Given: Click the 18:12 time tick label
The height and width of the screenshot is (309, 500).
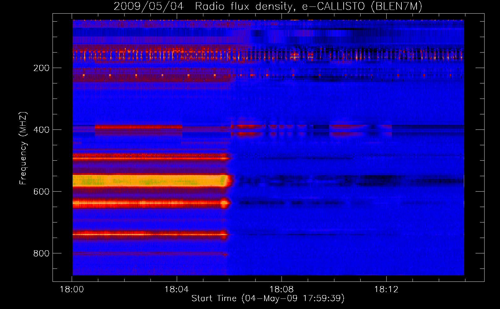Looking at the screenshot, I should pos(387,290).
